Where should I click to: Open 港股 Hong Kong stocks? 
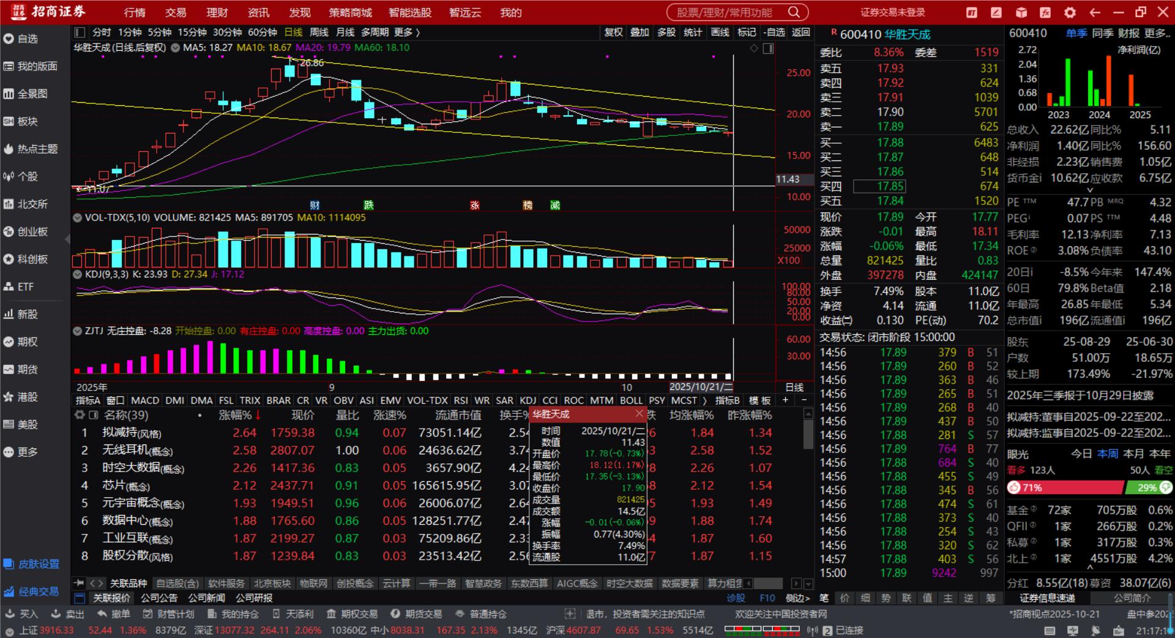(21, 397)
